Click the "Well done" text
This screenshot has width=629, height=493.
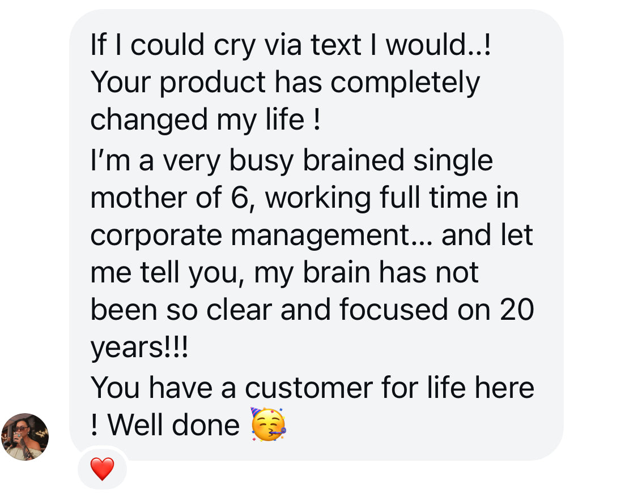pos(173,425)
